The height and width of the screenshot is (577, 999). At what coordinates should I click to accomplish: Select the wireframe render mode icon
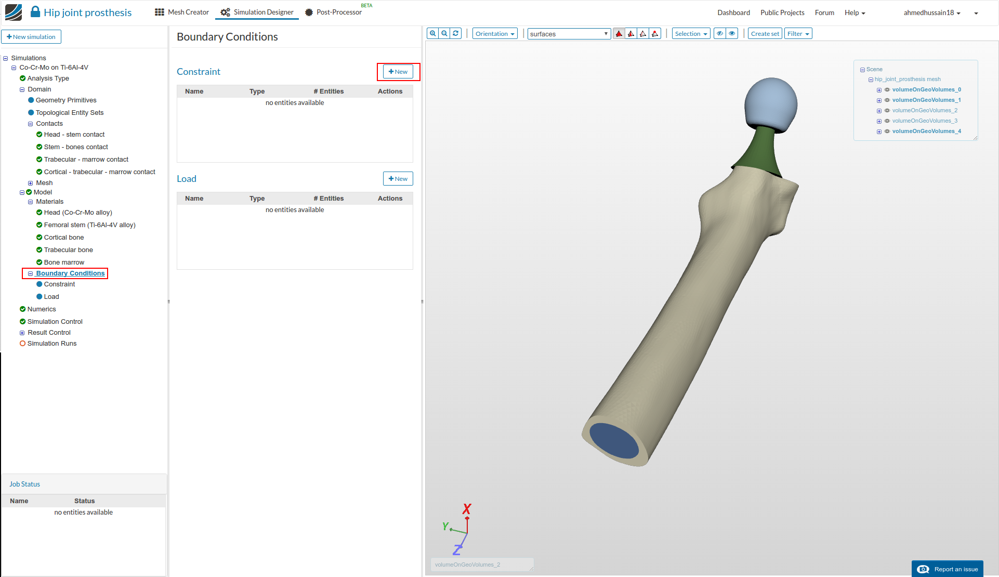click(x=643, y=34)
